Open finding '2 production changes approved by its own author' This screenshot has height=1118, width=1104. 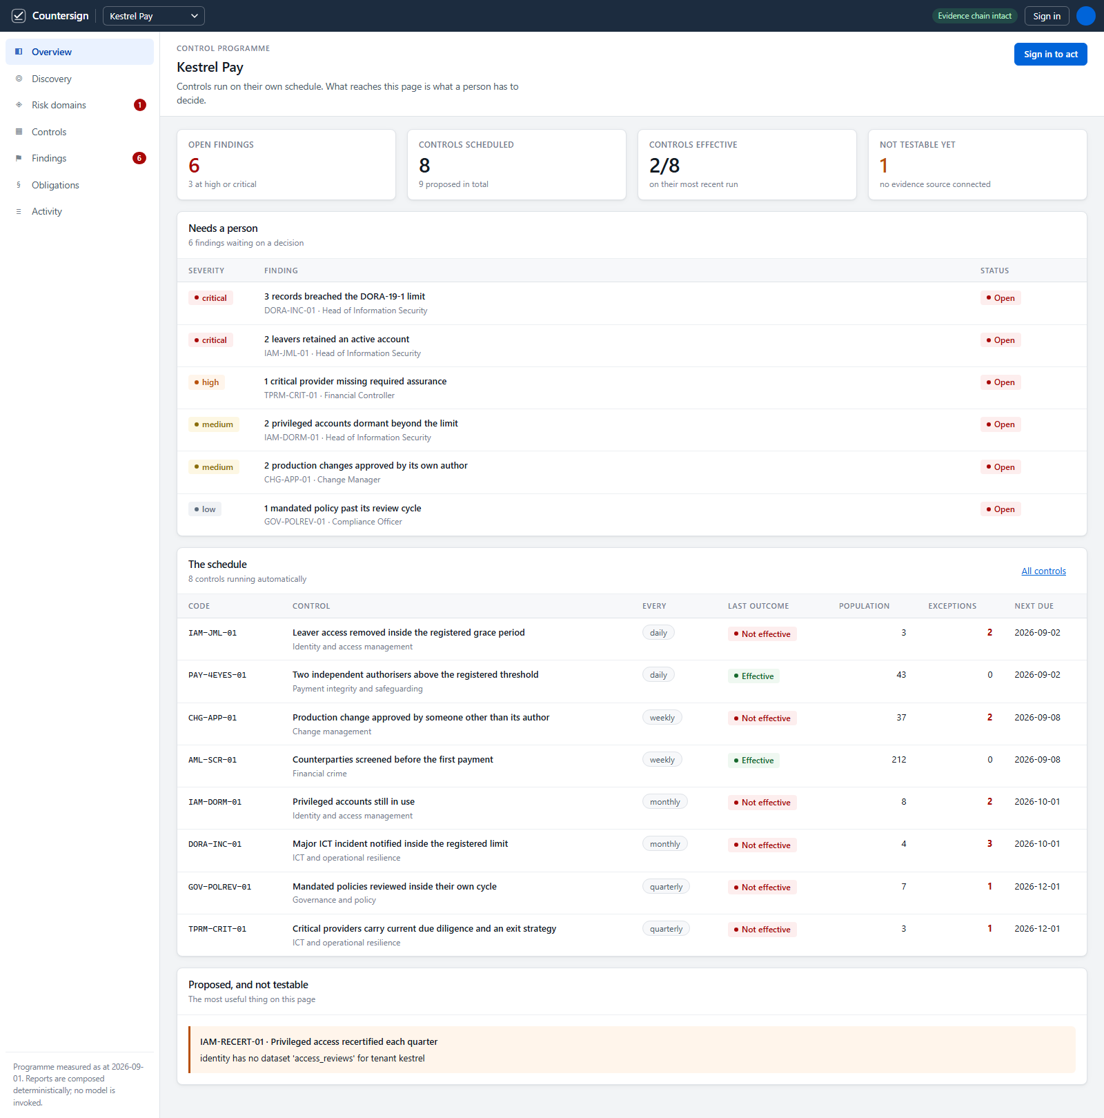click(x=366, y=466)
